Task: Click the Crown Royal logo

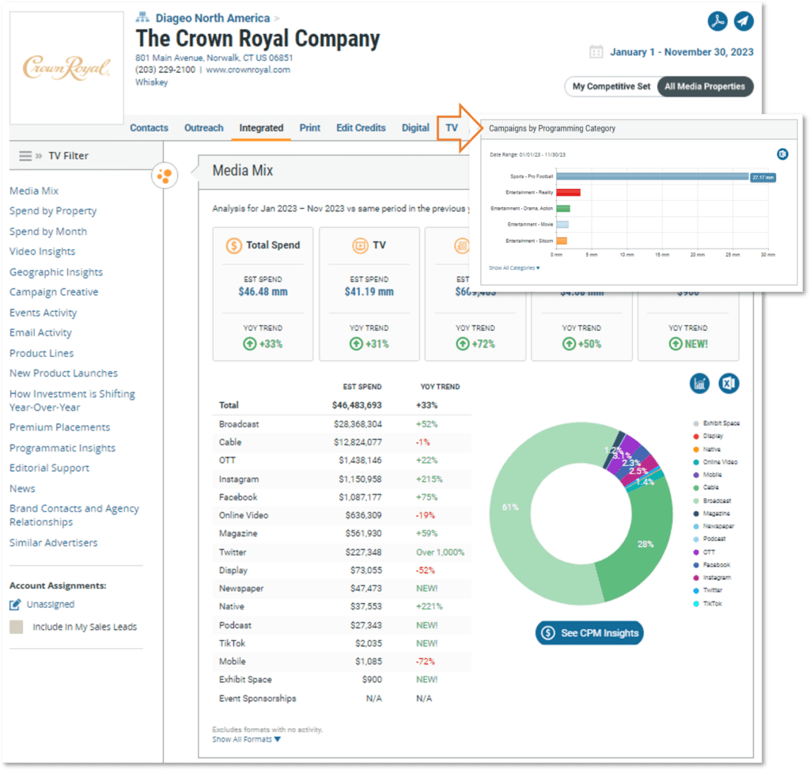Action: 66,68
